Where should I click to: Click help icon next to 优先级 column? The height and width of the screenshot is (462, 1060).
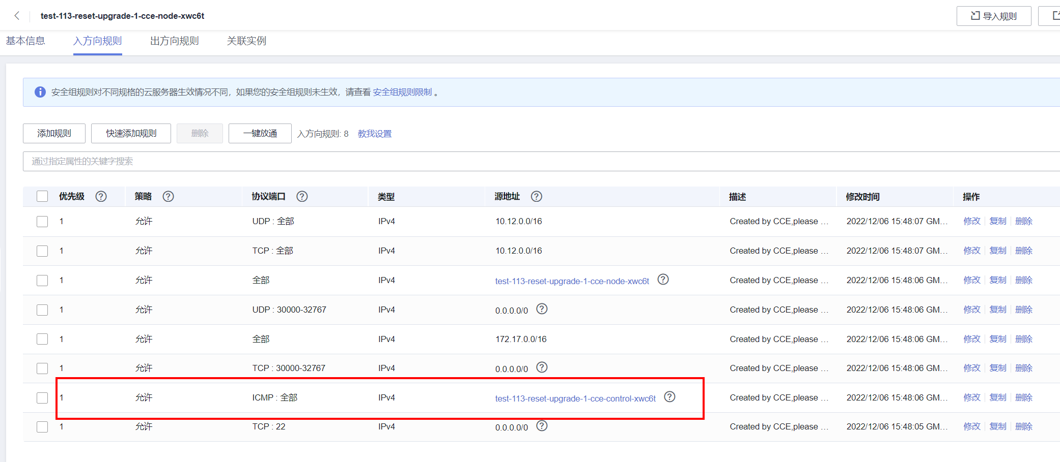101,197
